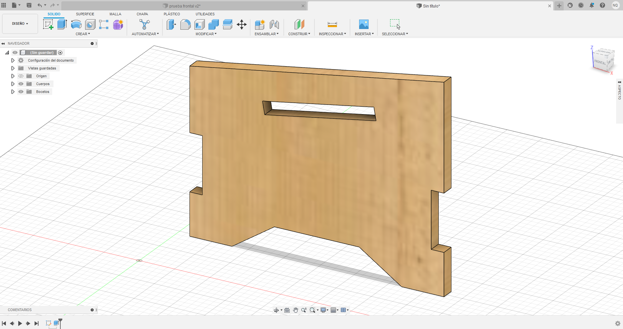Open the ENSAMBLAR dropdown menu

click(x=266, y=34)
